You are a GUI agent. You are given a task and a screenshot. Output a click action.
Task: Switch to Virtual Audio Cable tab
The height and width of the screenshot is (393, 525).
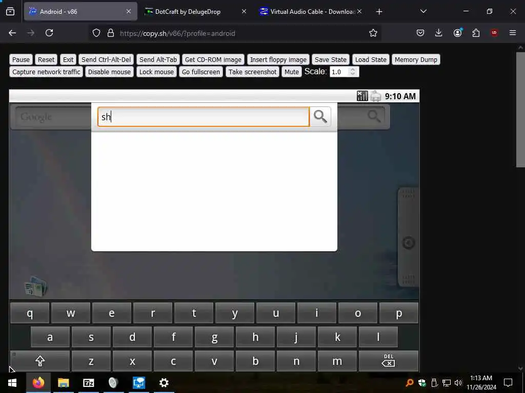tap(312, 12)
